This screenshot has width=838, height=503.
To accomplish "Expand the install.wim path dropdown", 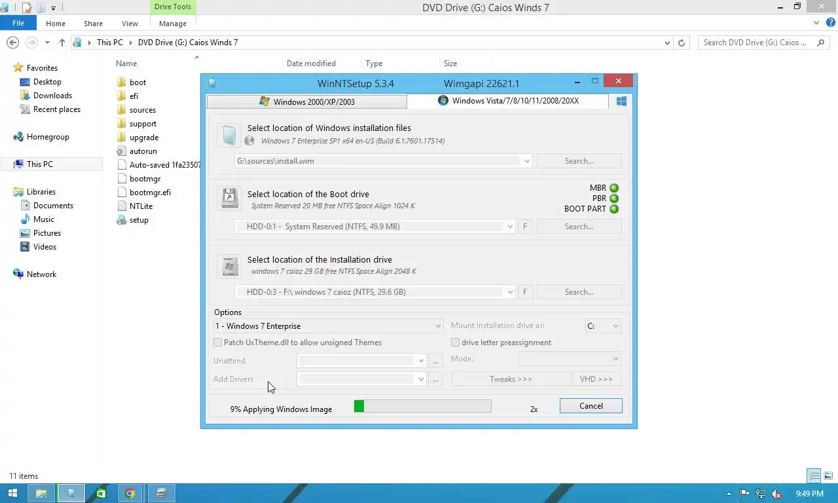I will pyautogui.click(x=527, y=161).
